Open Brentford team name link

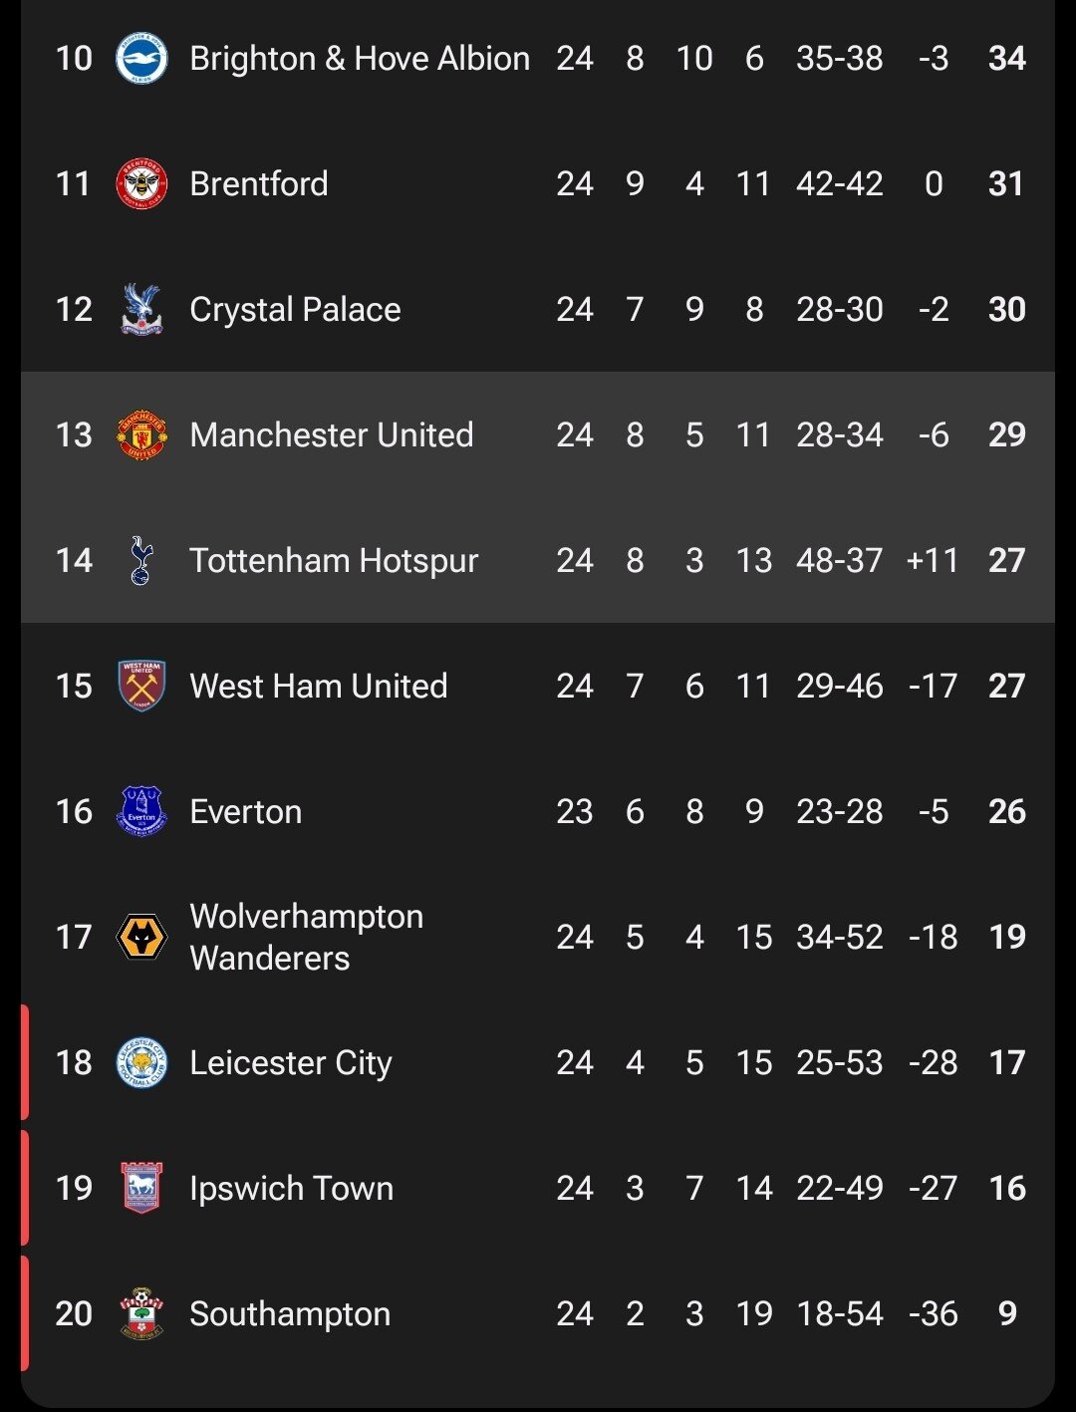pyautogui.click(x=259, y=184)
